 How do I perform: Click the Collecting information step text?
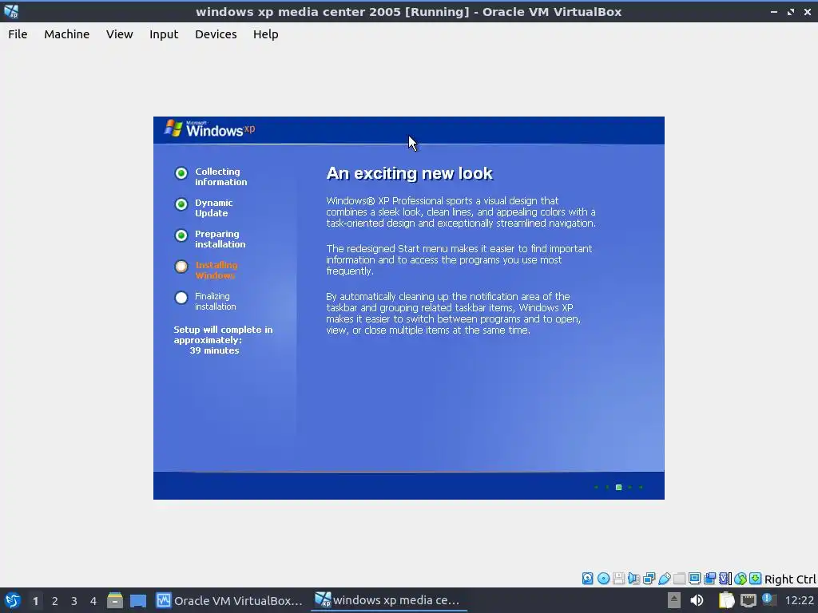221,176
